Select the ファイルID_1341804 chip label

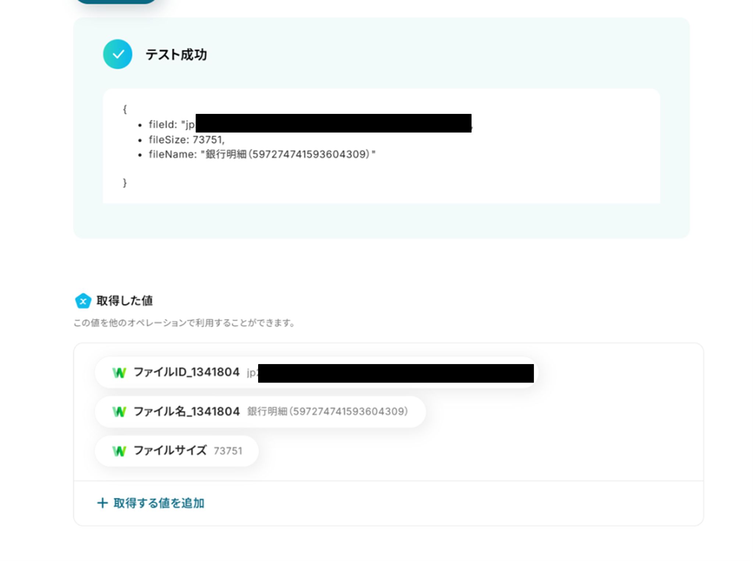click(186, 372)
